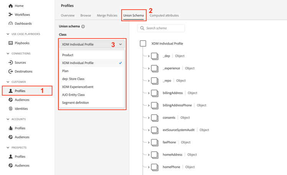Open the Computed attributes tab
The image size is (287, 175).
click(x=164, y=16)
